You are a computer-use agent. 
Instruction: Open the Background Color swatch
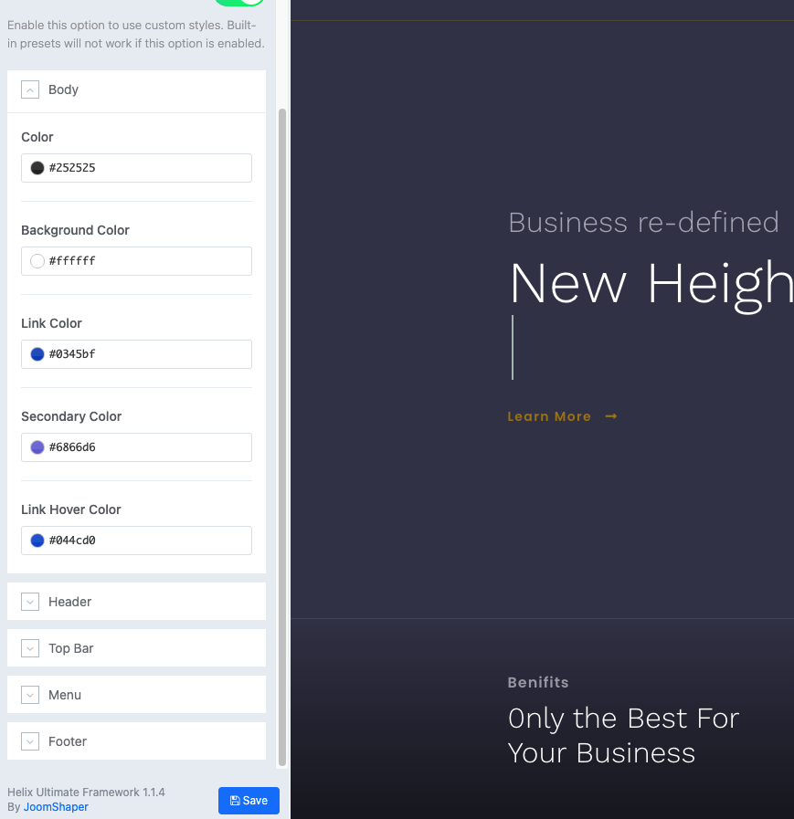click(37, 260)
